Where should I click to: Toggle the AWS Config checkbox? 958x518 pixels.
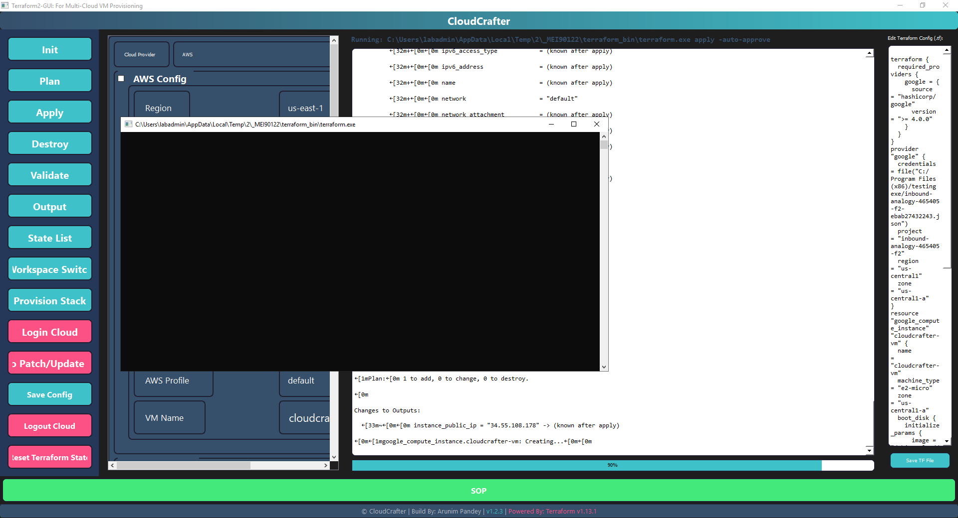pyautogui.click(x=120, y=78)
